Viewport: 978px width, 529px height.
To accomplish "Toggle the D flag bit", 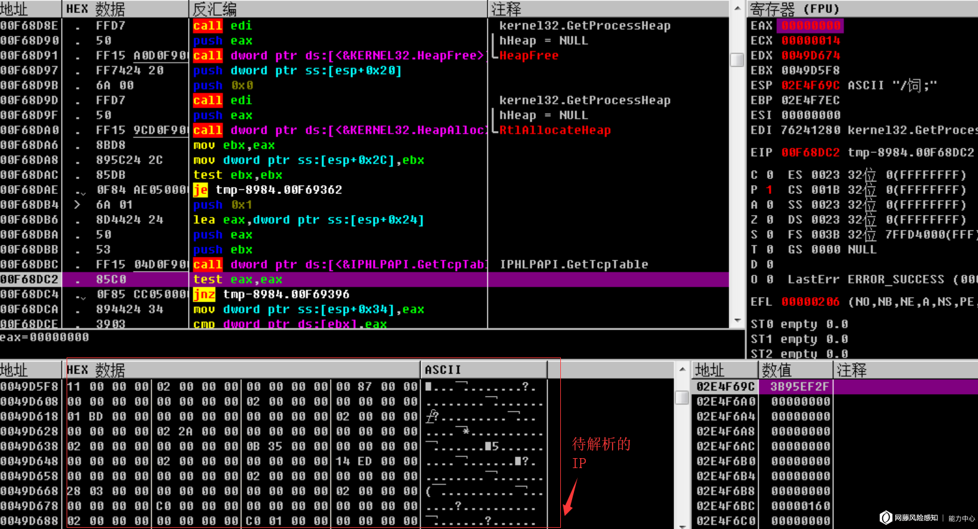I will pyautogui.click(x=770, y=264).
